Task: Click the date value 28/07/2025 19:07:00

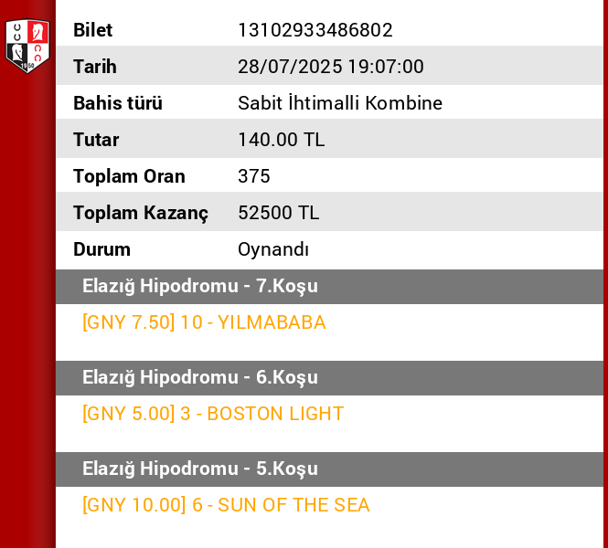Action: click(x=331, y=67)
